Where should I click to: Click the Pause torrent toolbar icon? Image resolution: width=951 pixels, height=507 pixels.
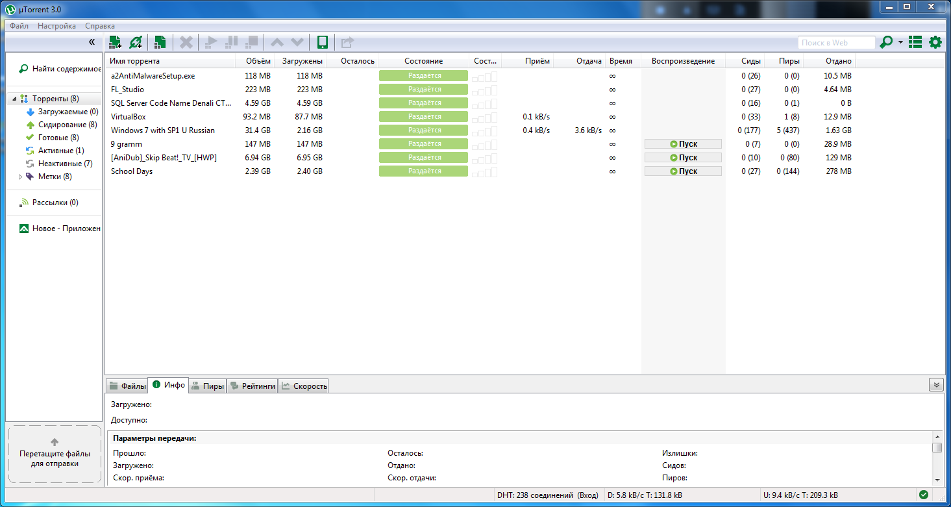pyautogui.click(x=231, y=42)
